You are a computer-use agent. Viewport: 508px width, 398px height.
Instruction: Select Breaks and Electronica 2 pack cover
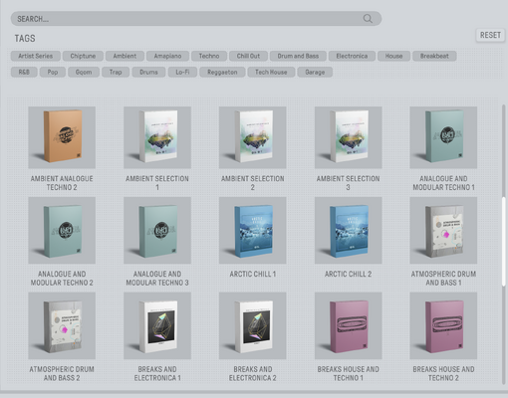pos(253,325)
